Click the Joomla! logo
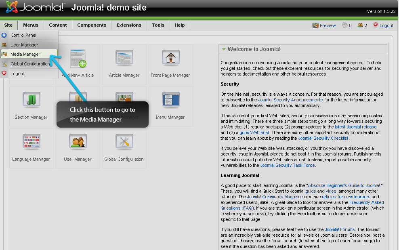Image resolution: width=399 pixels, height=250 pixels. pos(35,7)
